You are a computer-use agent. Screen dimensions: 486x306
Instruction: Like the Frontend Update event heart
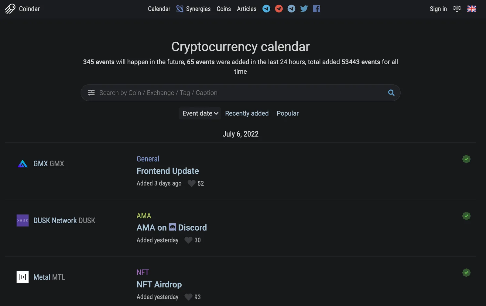click(x=191, y=183)
